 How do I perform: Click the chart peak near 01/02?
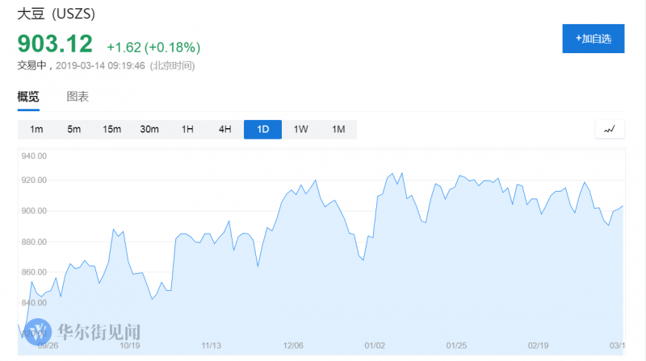[x=392, y=173]
